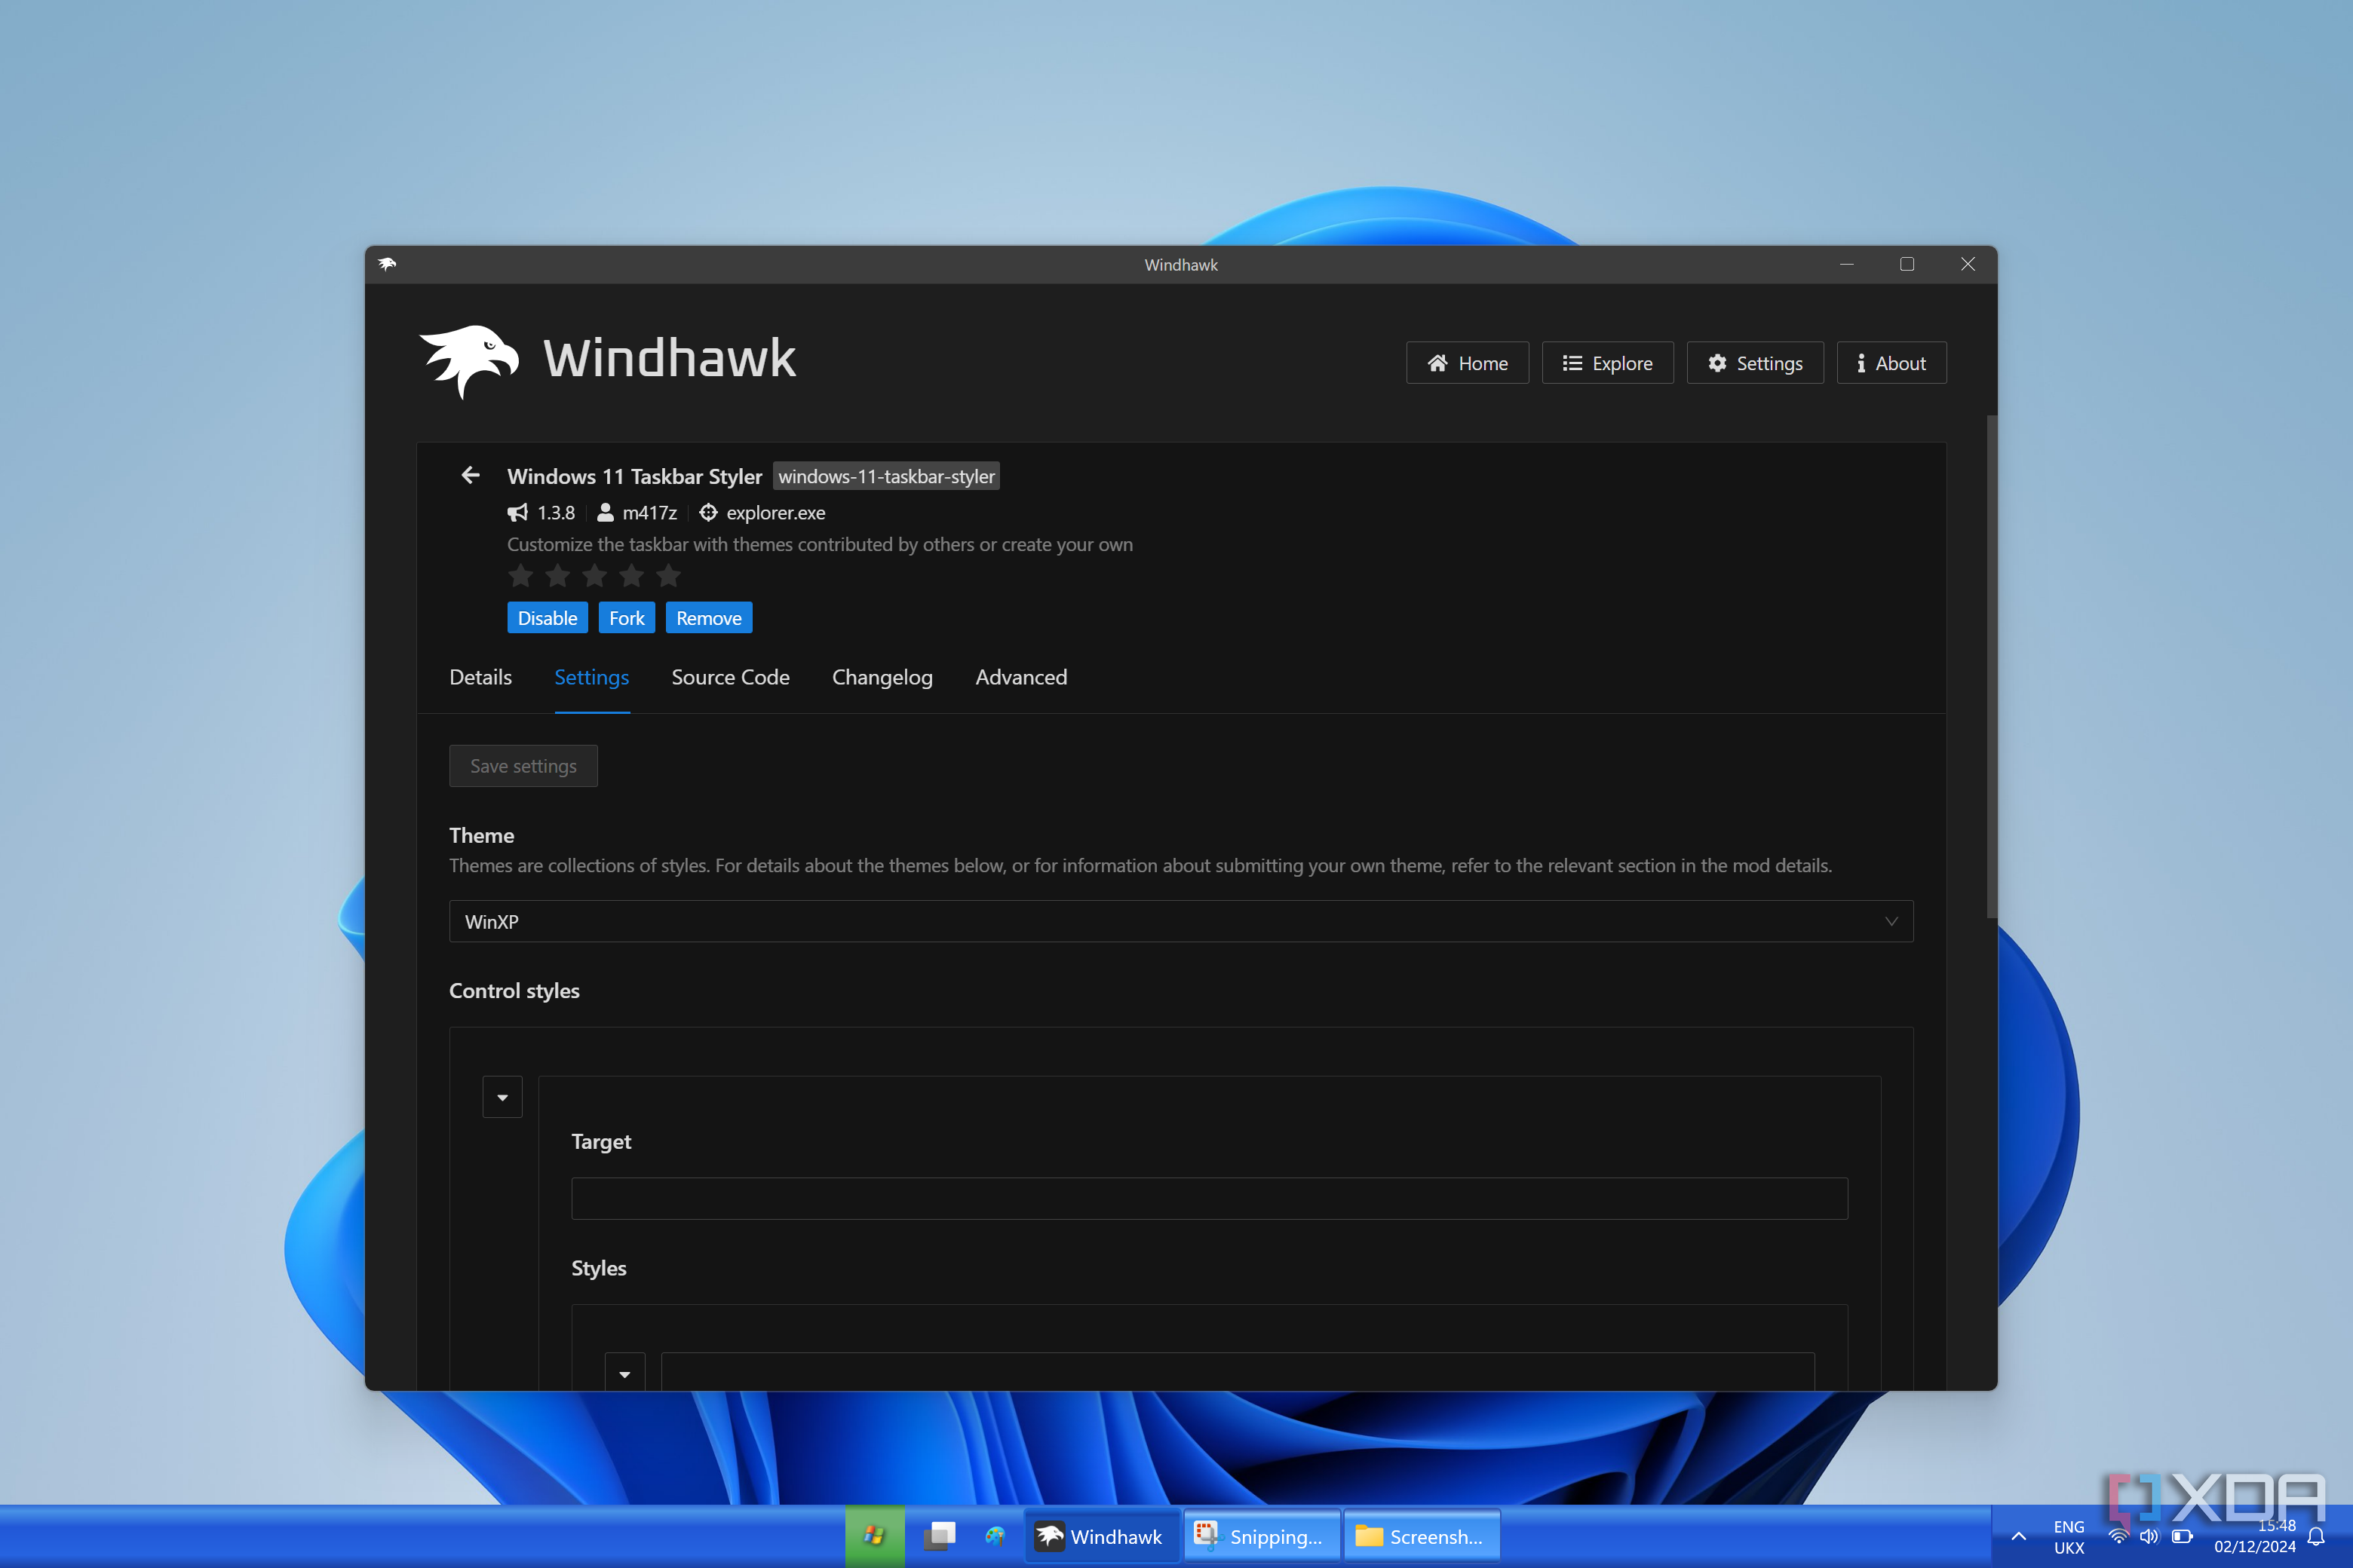Click the Target input field
The height and width of the screenshot is (1568, 2353).
[x=1208, y=1198]
